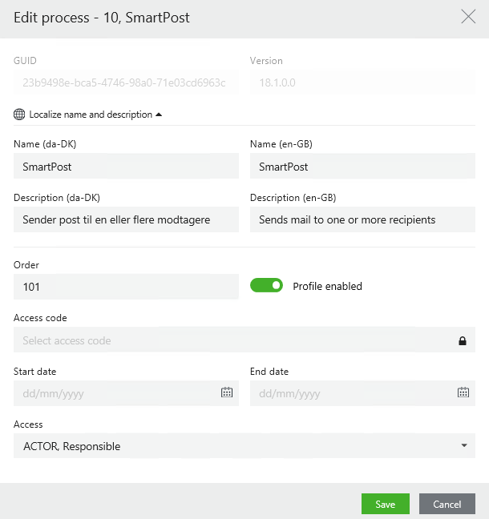Click the Save button

tap(386, 504)
